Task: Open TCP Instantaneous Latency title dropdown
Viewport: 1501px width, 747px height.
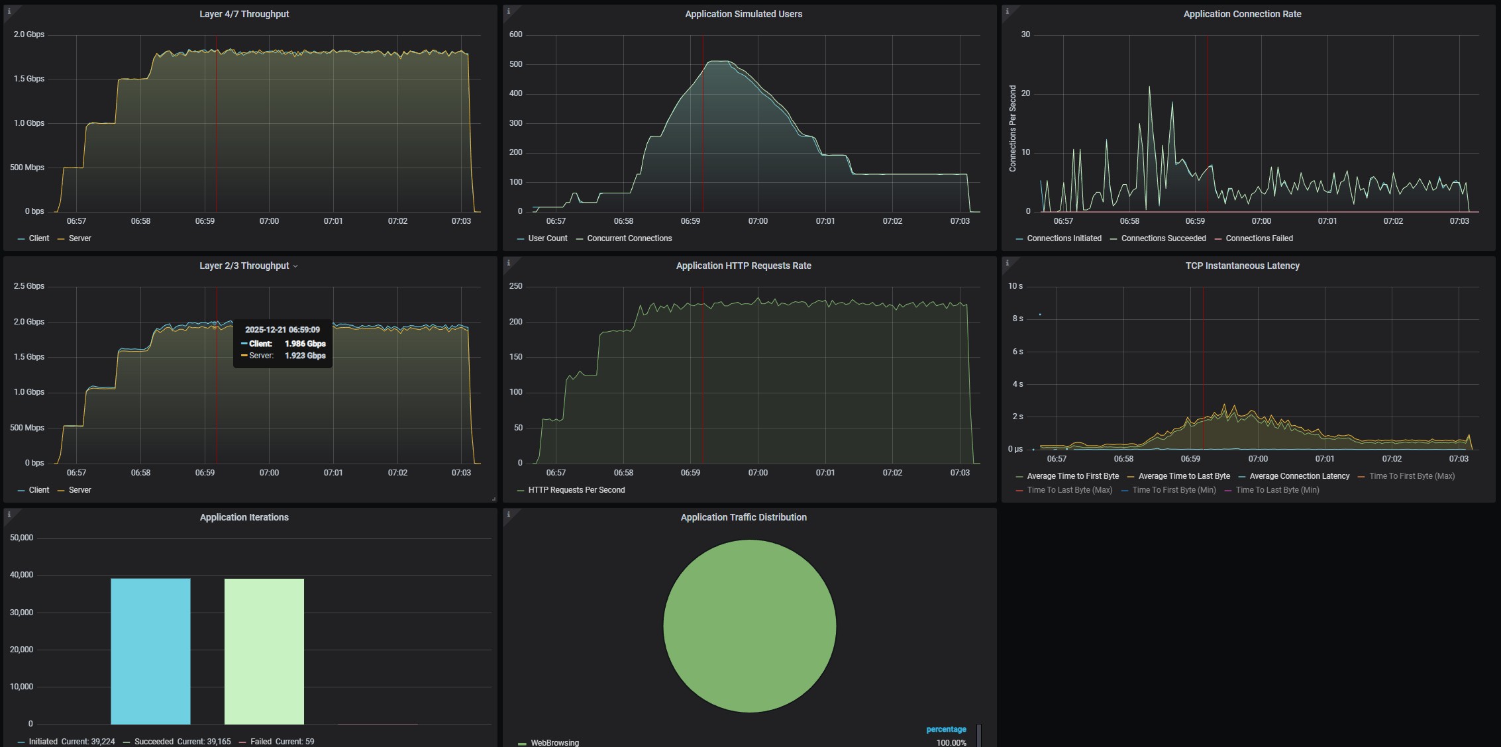Action: pos(1242,266)
